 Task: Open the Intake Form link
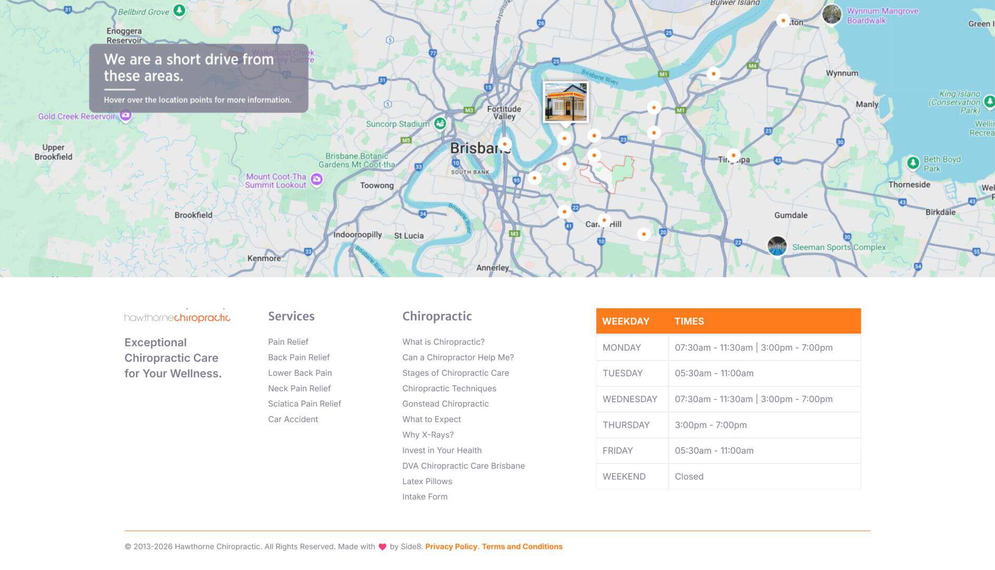point(425,497)
